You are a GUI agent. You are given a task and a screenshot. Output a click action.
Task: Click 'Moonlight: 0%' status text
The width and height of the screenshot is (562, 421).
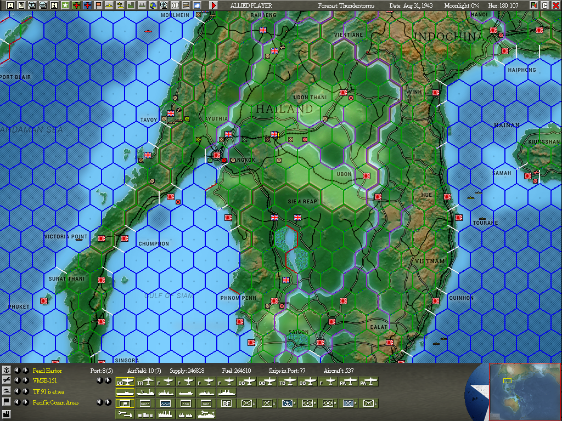[x=462, y=5]
